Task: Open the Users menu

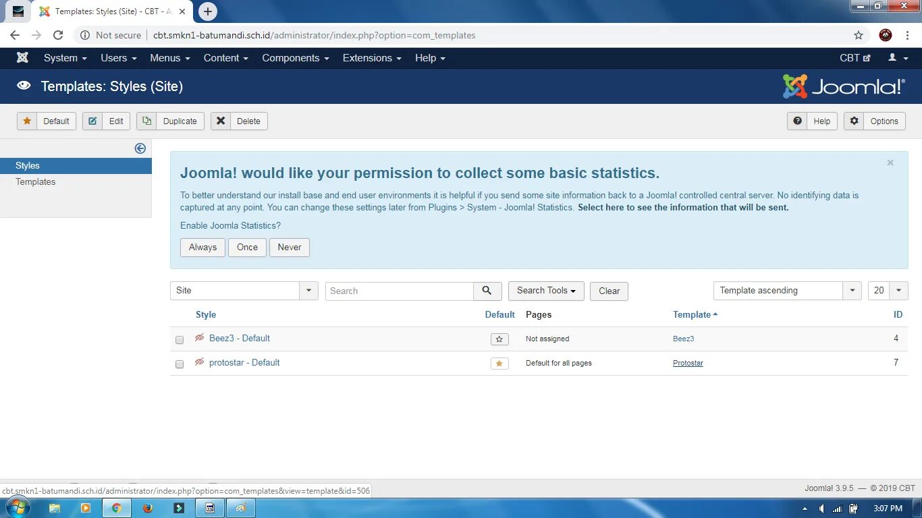Action: point(119,58)
